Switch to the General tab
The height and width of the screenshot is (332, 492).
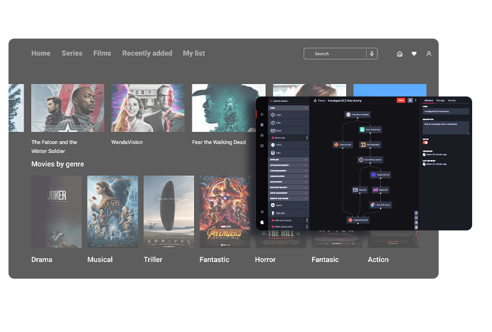(428, 100)
